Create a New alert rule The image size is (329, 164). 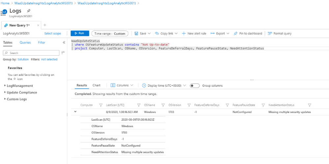(194, 34)
